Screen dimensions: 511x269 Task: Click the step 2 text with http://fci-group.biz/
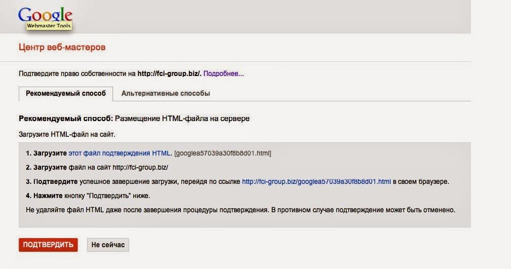97,168
